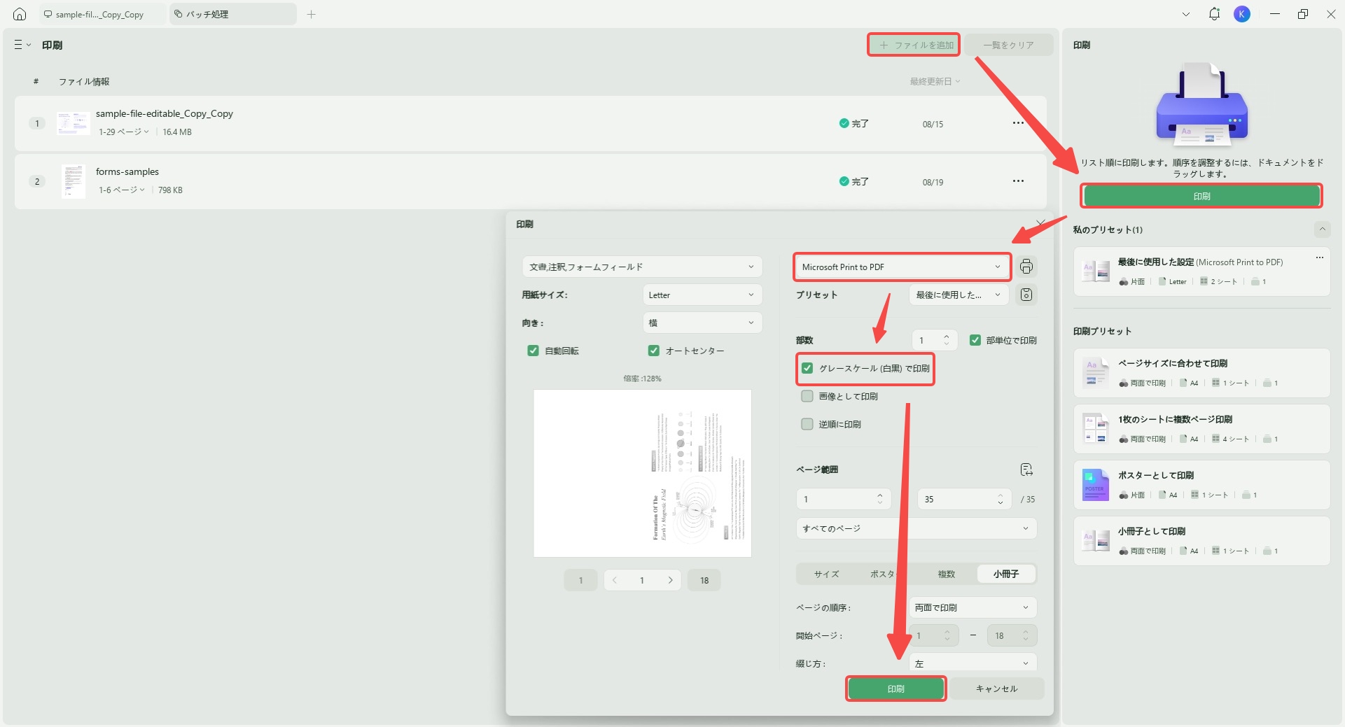Collapse the 私のプリセット section
Viewport: 1345px width, 727px height.
pyautogui.click(x=1322, y=230)
